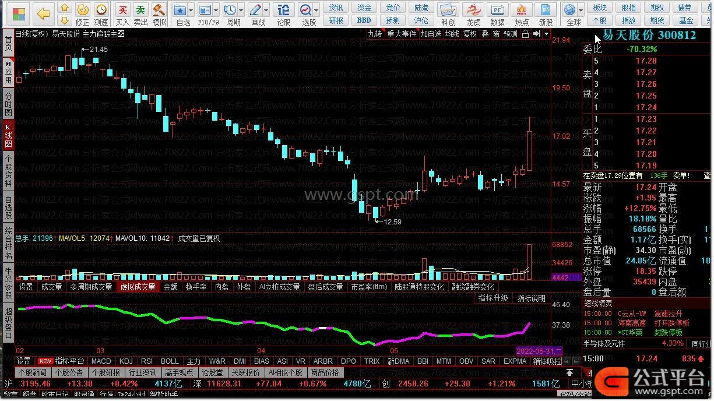
Task: Open the chart toolbar dropdown triangle
Action: [546, 34]
